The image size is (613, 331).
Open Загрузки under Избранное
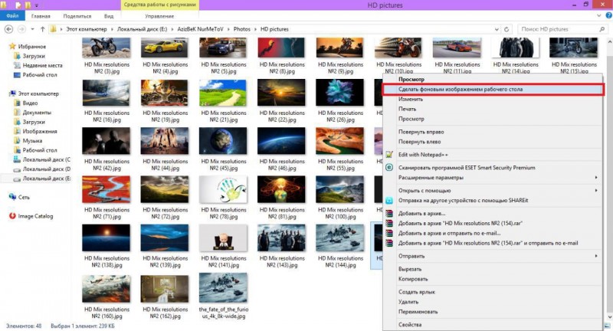coord(34,56)
